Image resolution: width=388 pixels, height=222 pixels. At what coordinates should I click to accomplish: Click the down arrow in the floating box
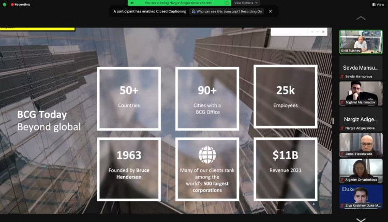(318, 32)
